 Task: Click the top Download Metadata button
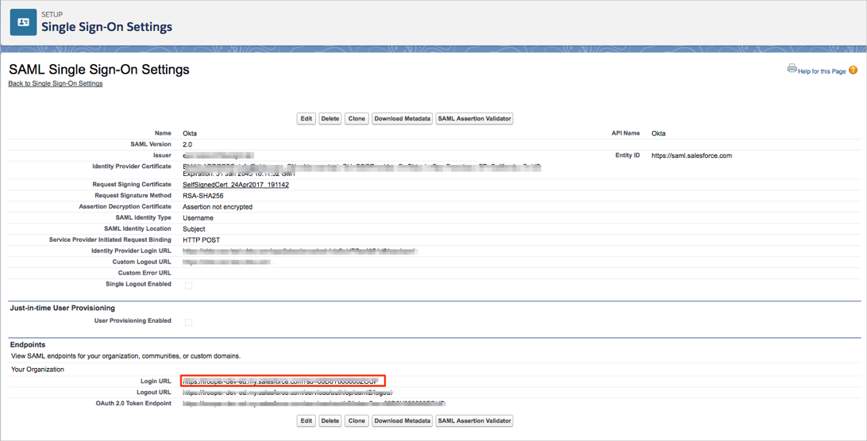(402, 119)
